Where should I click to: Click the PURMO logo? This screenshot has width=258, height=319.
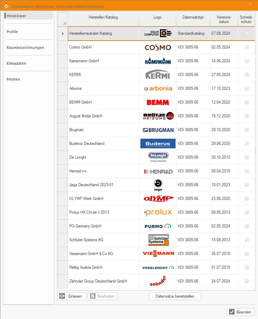point(158,226)
